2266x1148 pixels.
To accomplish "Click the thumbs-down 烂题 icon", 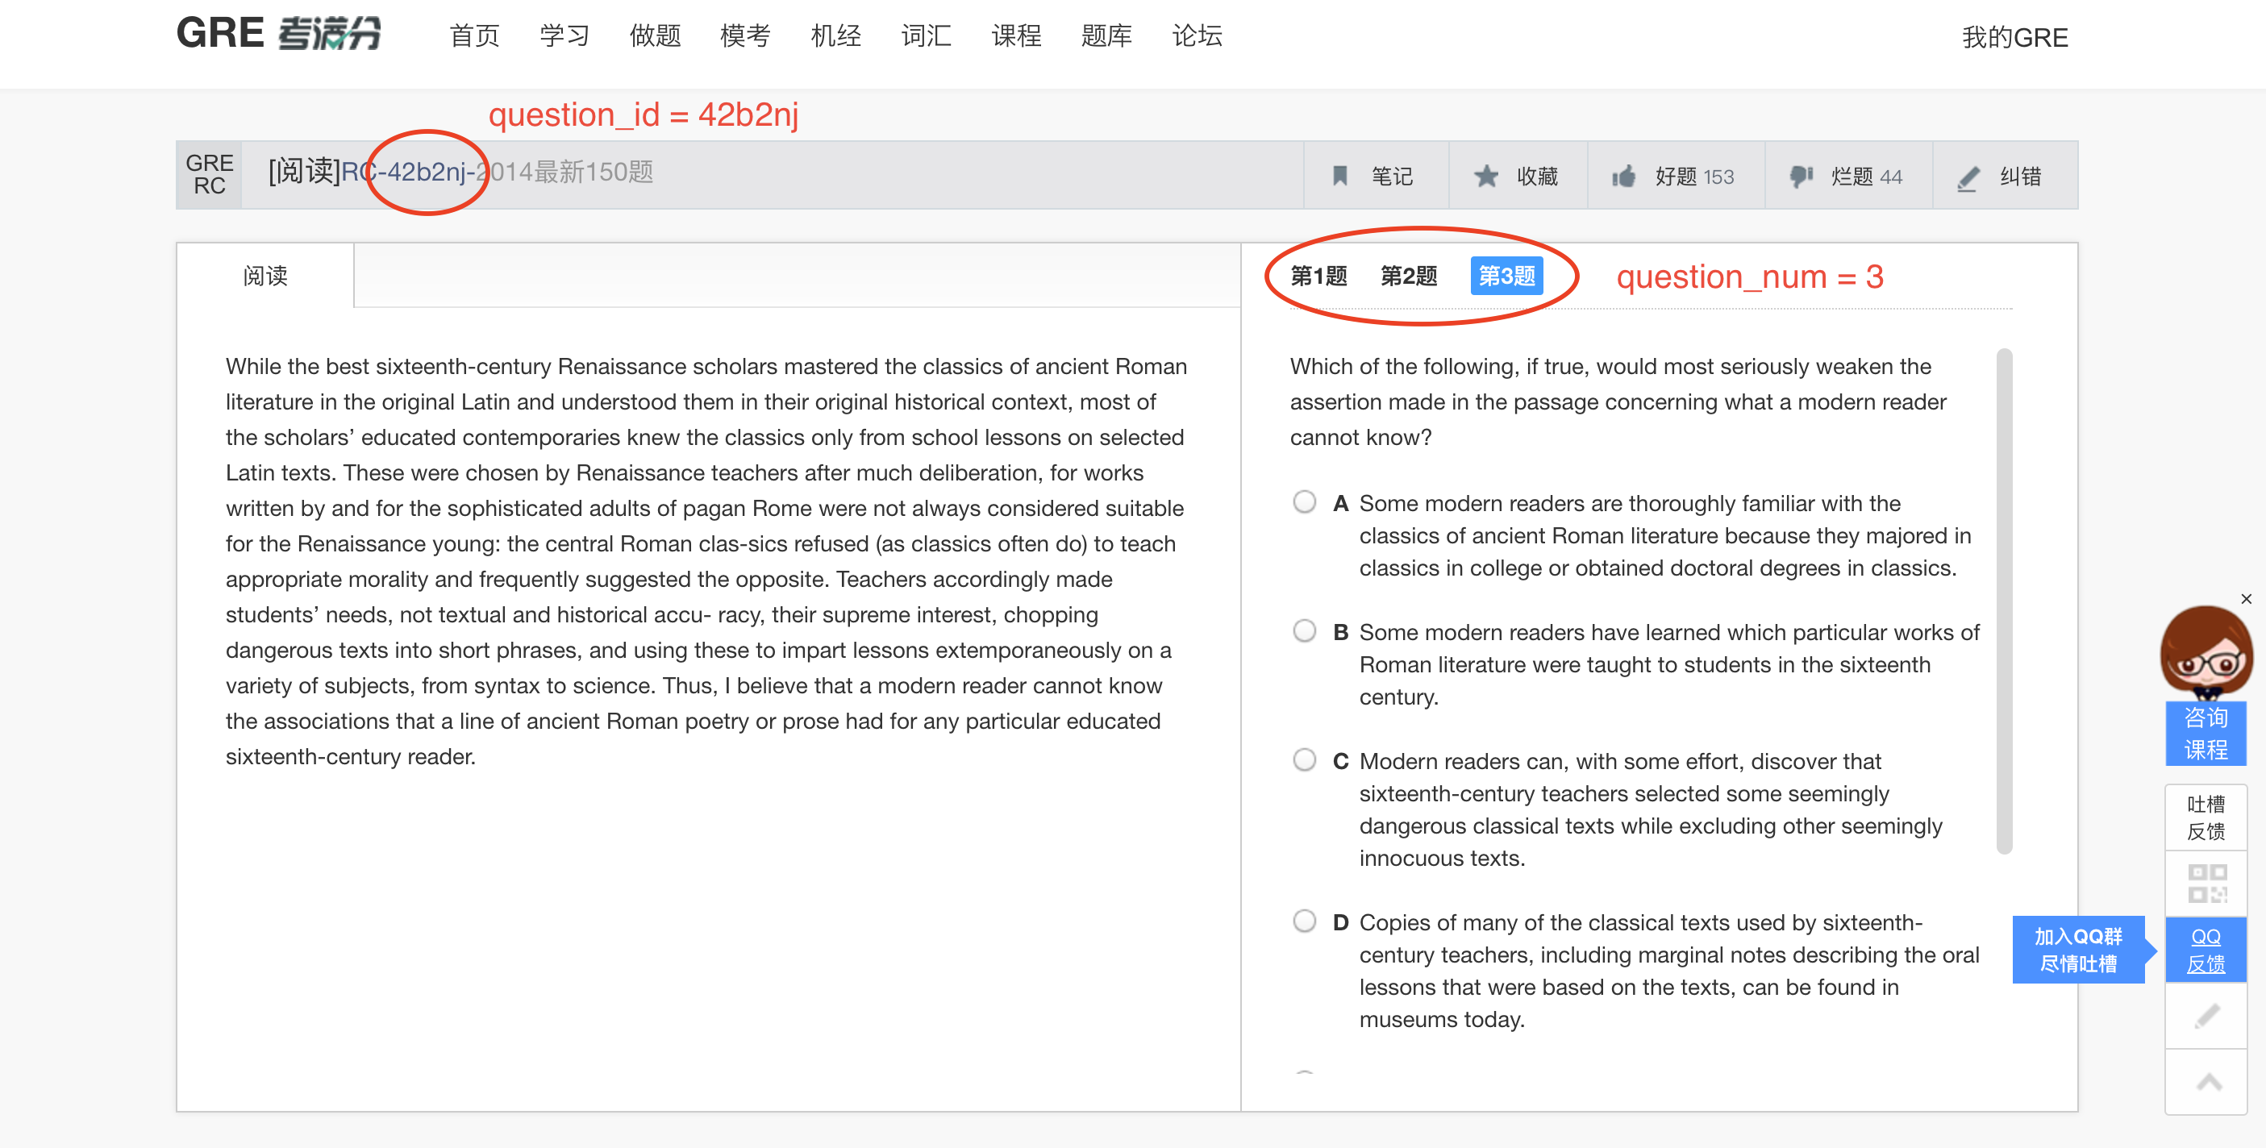I will (1801, 176).
